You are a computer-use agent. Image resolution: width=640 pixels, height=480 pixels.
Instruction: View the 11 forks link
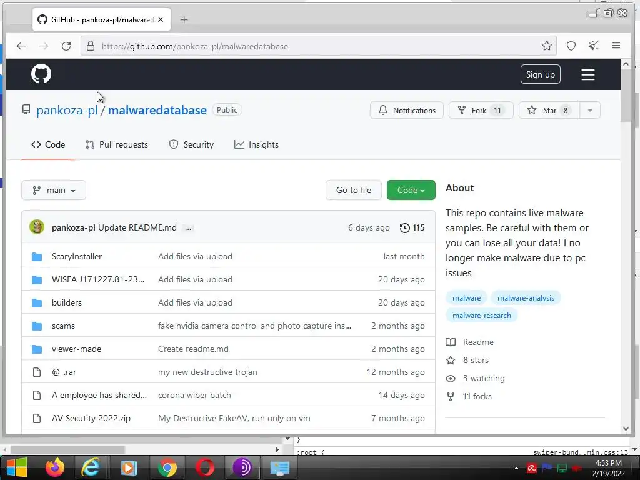477,396
